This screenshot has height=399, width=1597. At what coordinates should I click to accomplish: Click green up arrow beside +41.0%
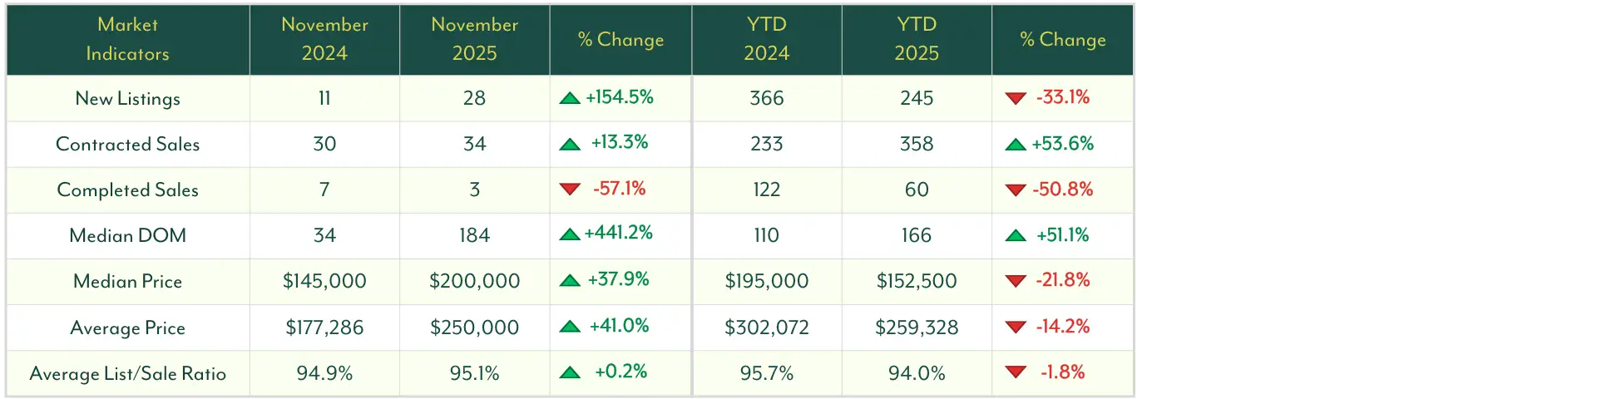pos(570,327)
